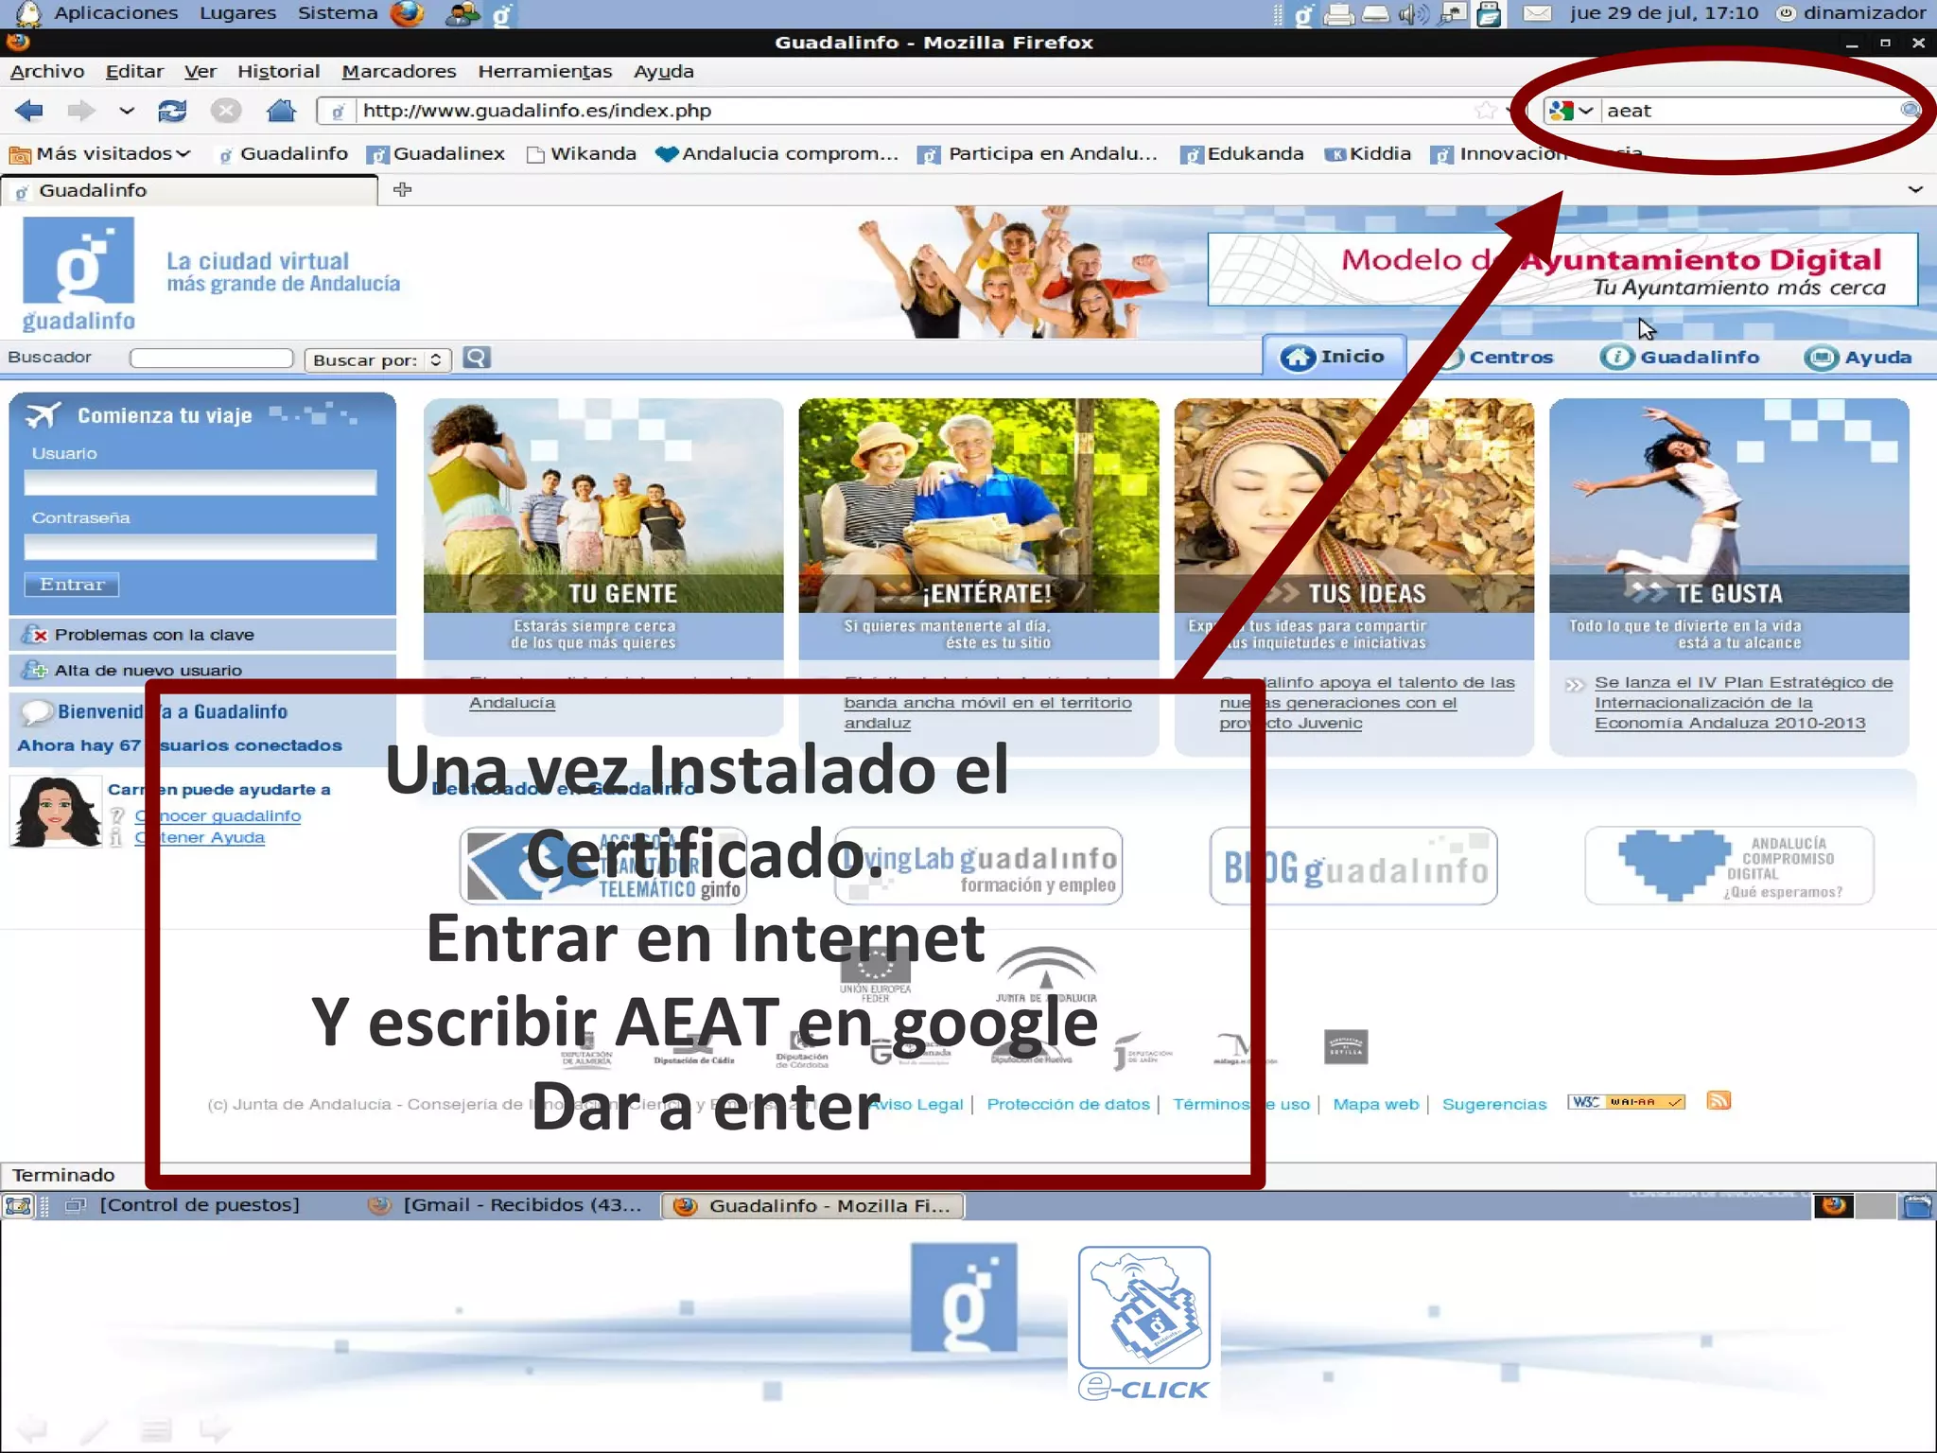Open the Buscar por dropdown
The width and height of the screenshot is (1937, 1453).
pyautogui.click(x=377, y=359)
